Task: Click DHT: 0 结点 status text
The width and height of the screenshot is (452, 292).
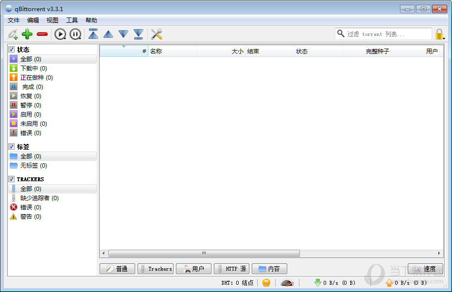Action: click(237, 283)
